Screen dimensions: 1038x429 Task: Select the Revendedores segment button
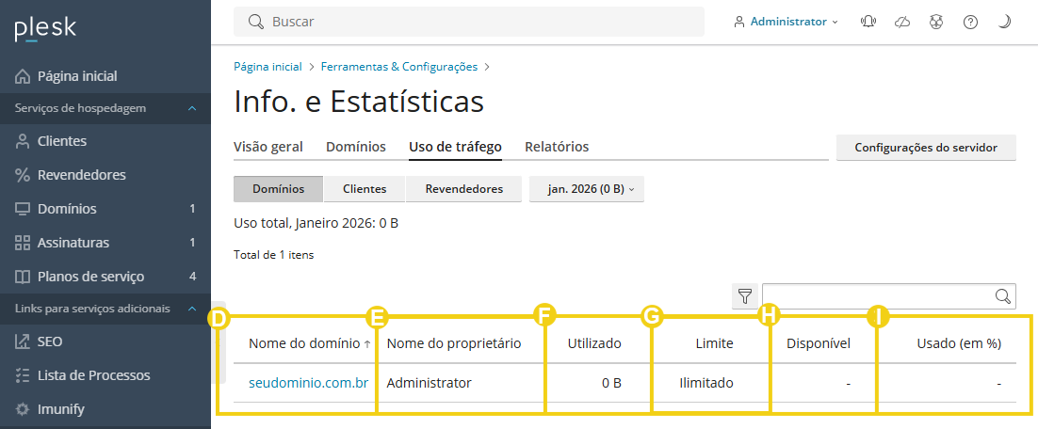point(464,189)
